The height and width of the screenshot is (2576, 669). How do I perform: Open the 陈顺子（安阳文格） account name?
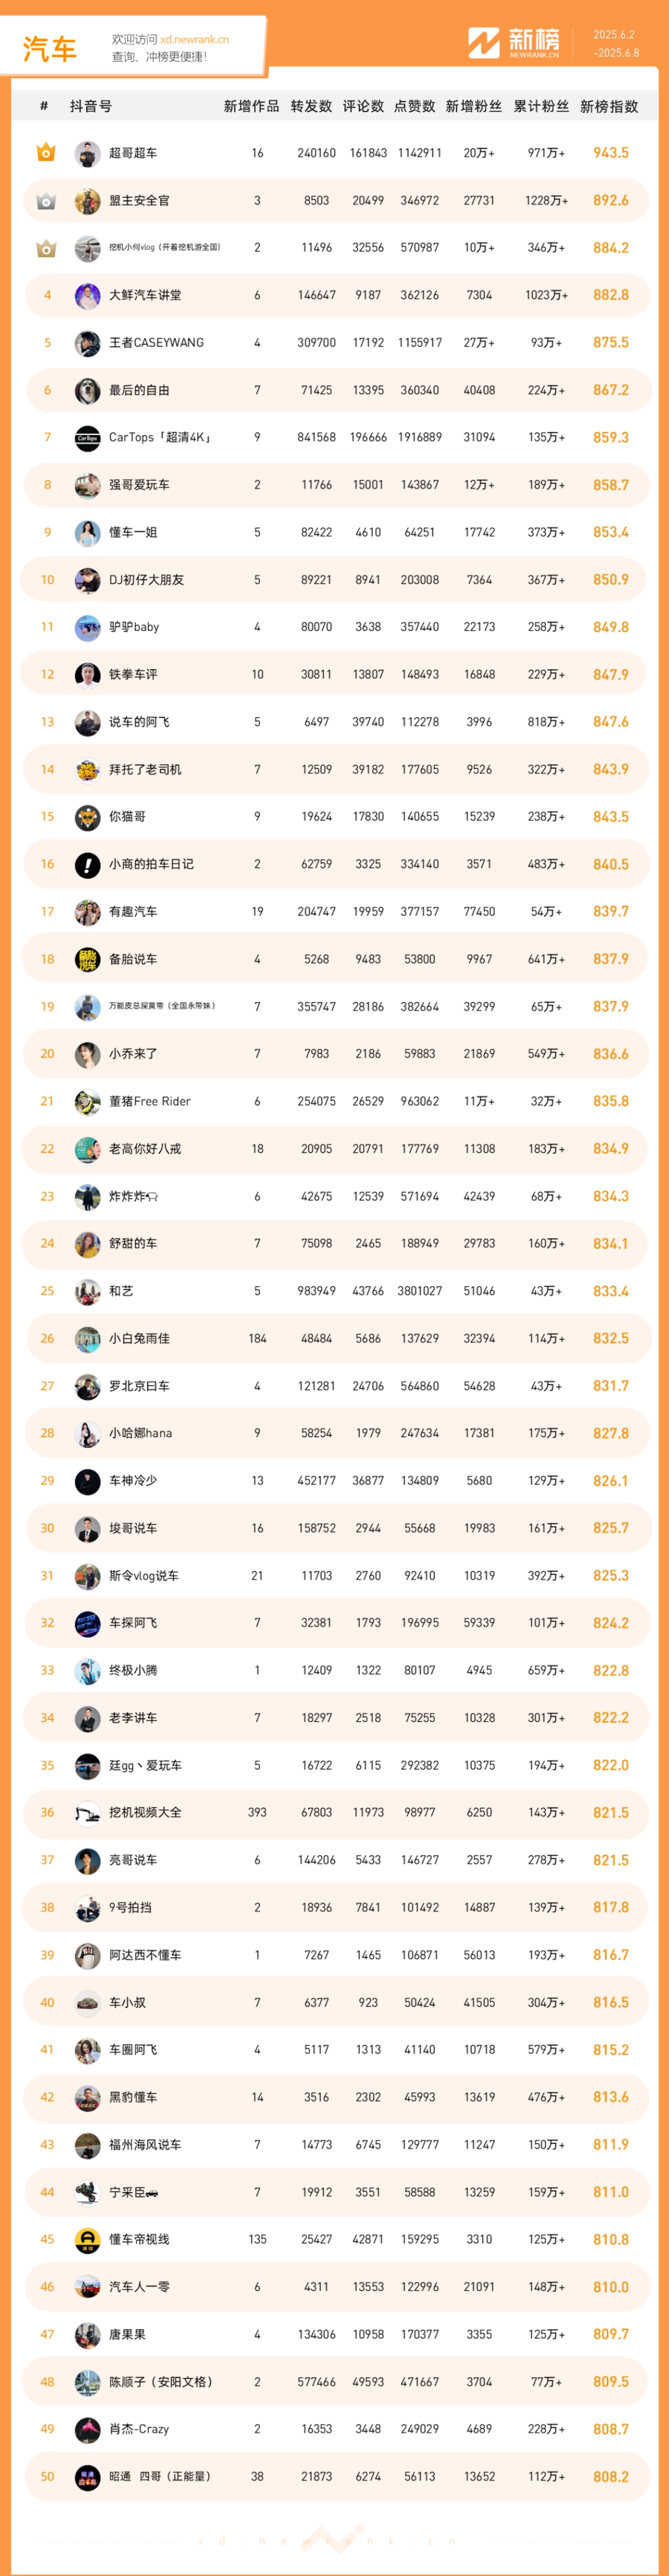point(160,2382)
